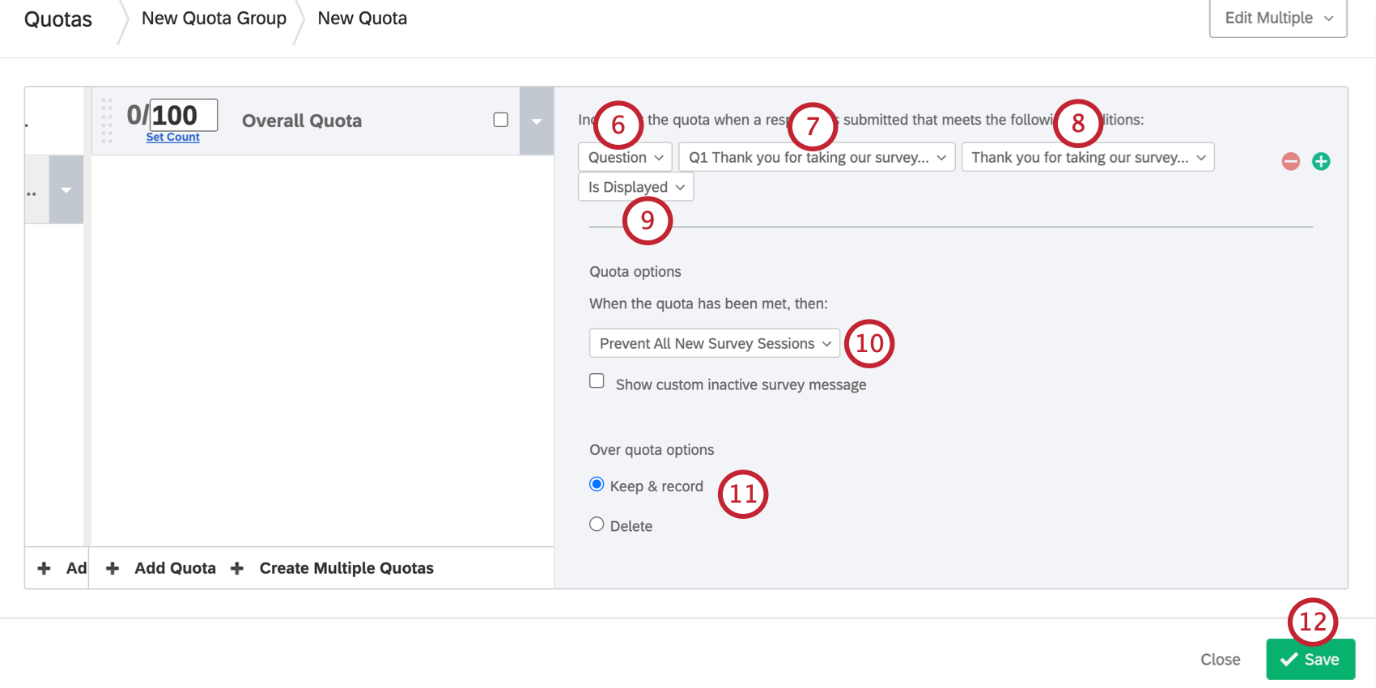The image size is (1376, 688).
Task: Click plus icon before Create Multiple Quotas
Action: pyautogui.click(x=237, y=568)
